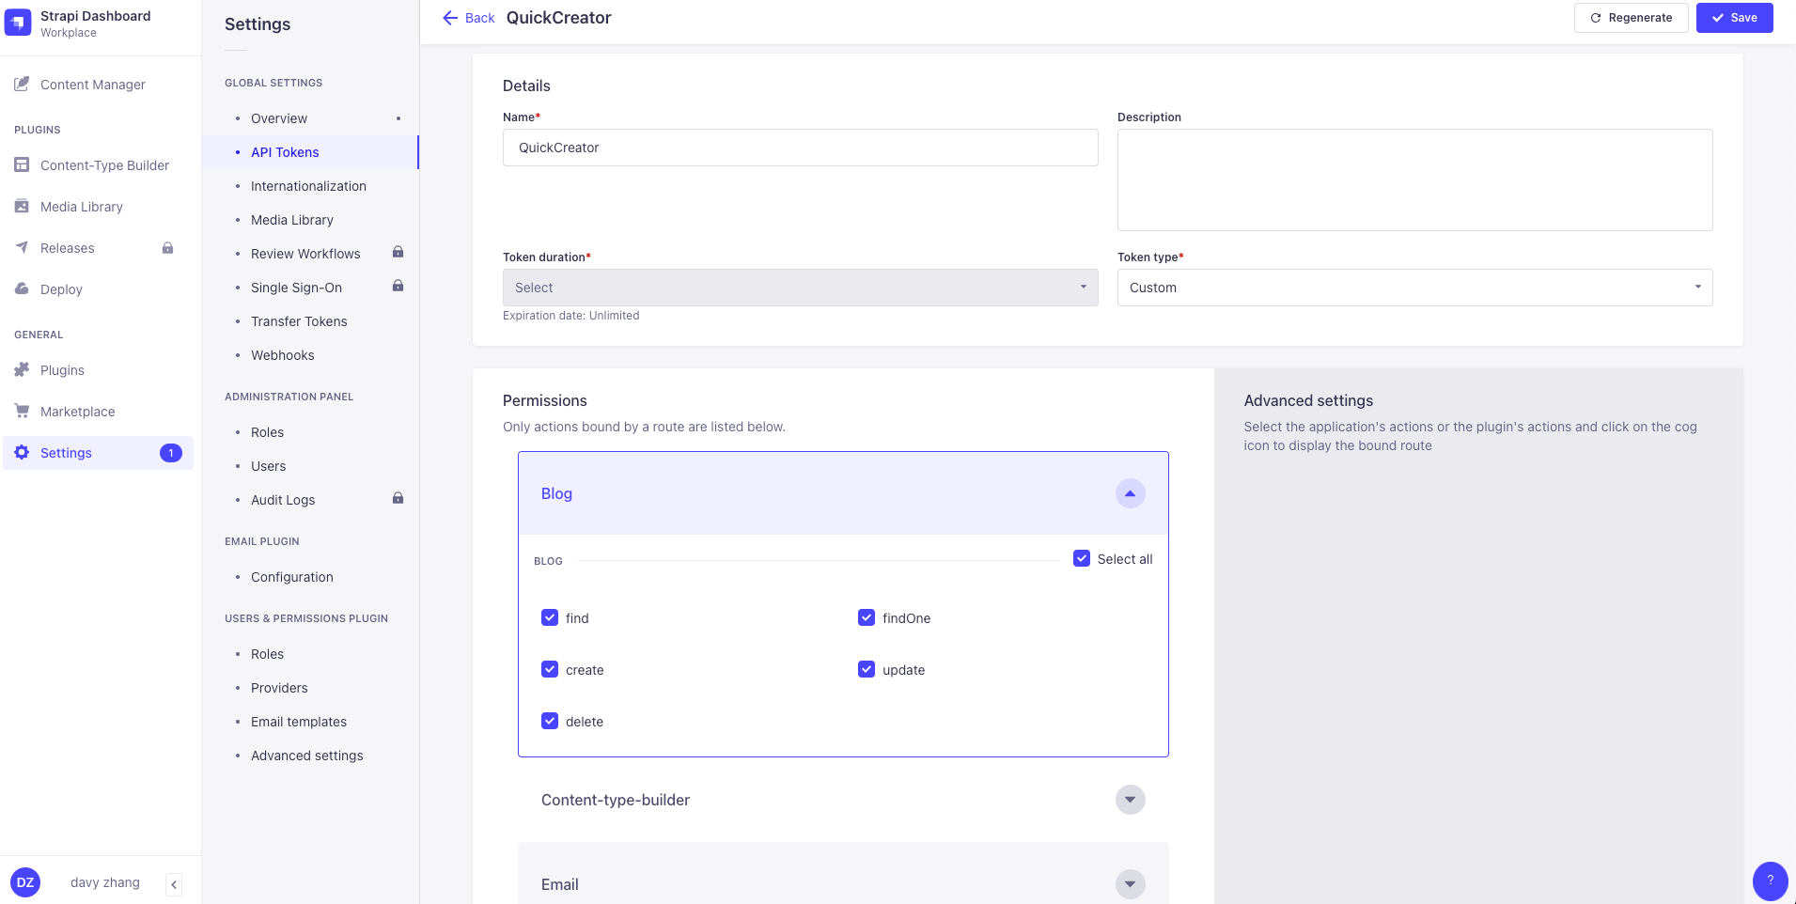Uncheck the update permission
Viewport: 1796px width, 904px height.
(x=867, y=669)
